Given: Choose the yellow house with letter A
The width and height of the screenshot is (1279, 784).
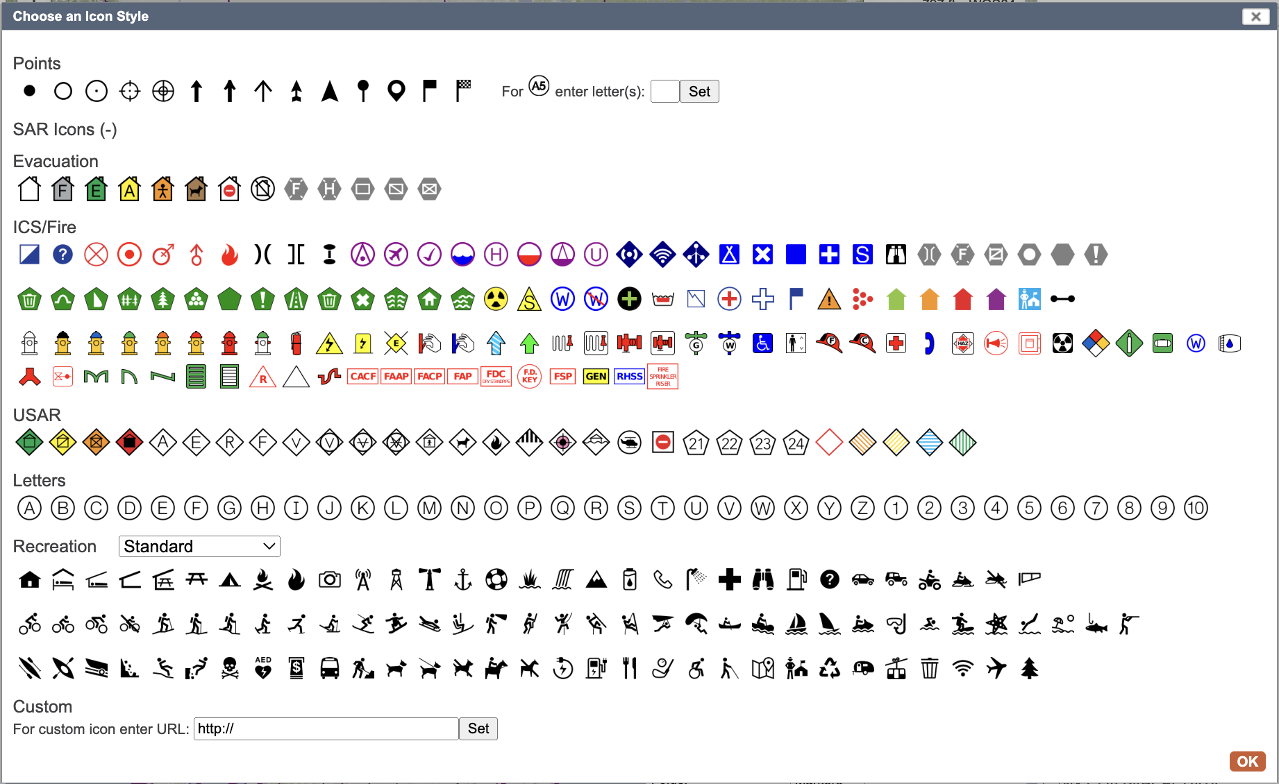Looking at the screenshot, I should 129,189.
